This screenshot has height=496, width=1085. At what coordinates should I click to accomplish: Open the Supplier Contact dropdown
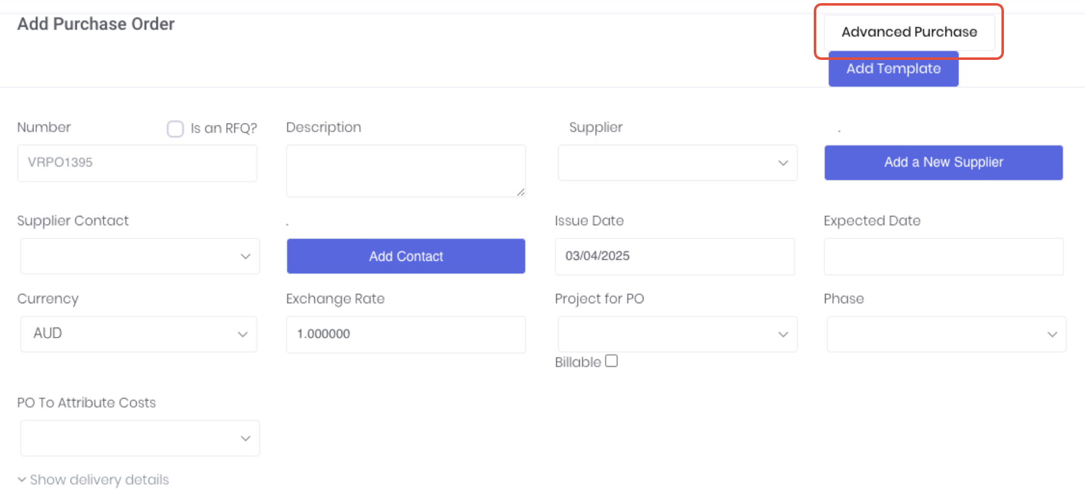tap(140, 256)
